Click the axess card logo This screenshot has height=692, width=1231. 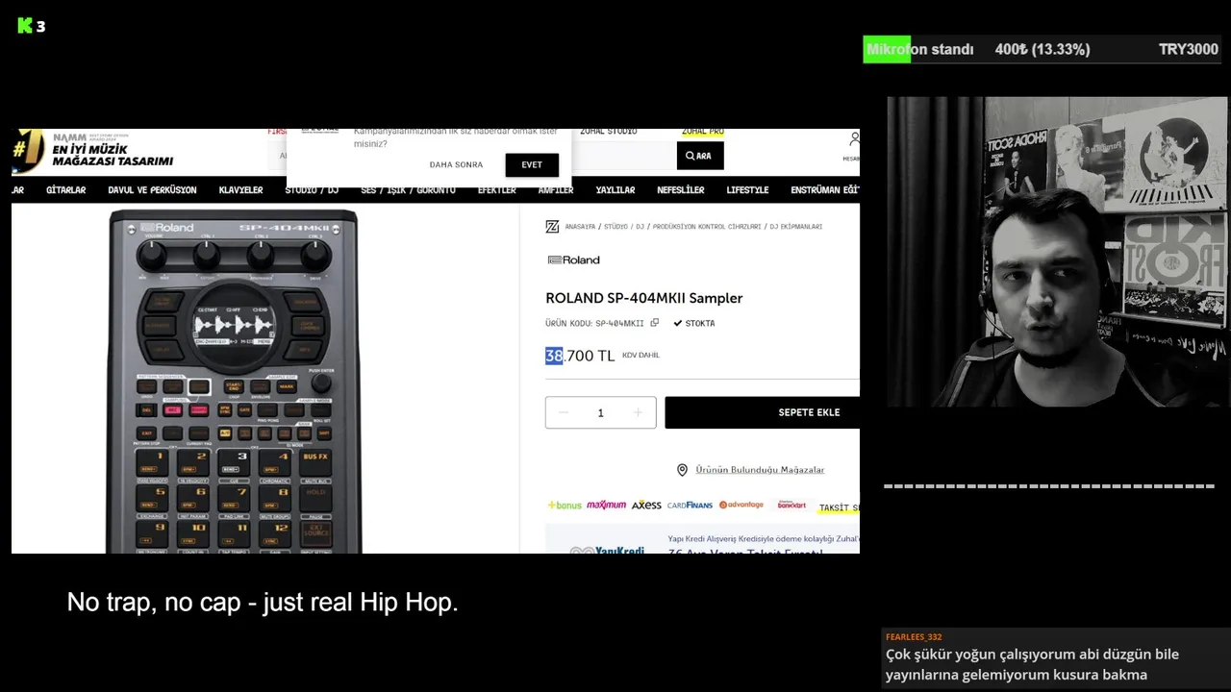click(646, 505)
